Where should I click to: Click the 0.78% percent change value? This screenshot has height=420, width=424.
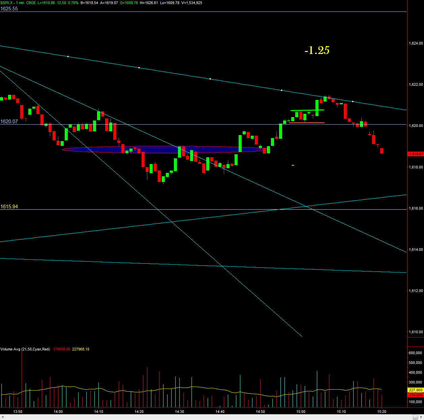coord(73,3)
